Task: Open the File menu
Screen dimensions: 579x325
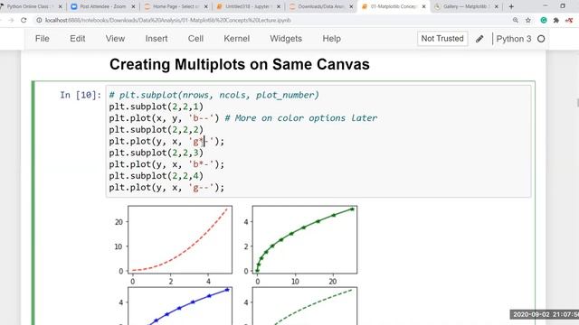Action: point(43,38)
